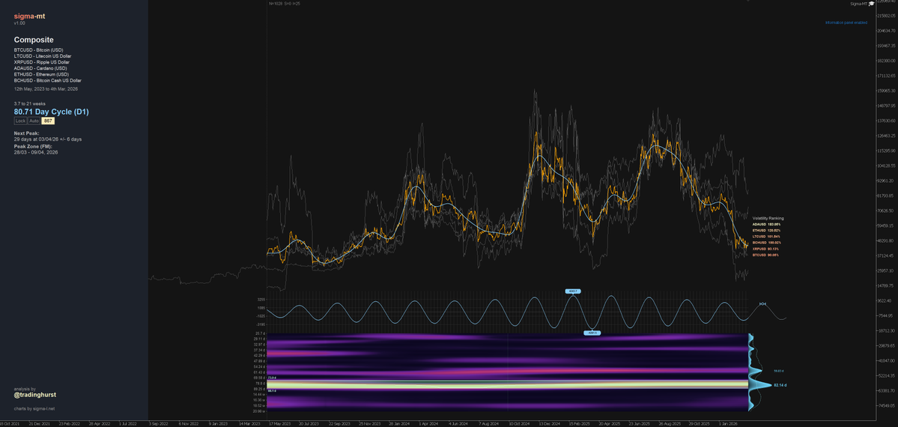Click the Lock button under the cycle title

[21, 121]
